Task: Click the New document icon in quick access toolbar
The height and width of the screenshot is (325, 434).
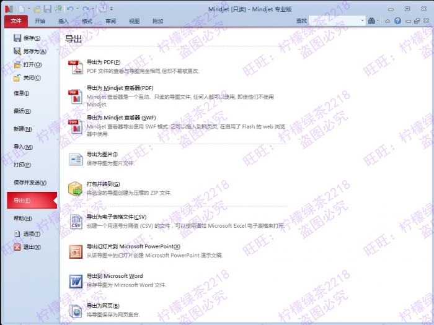Action: click(x=22, y=9)
